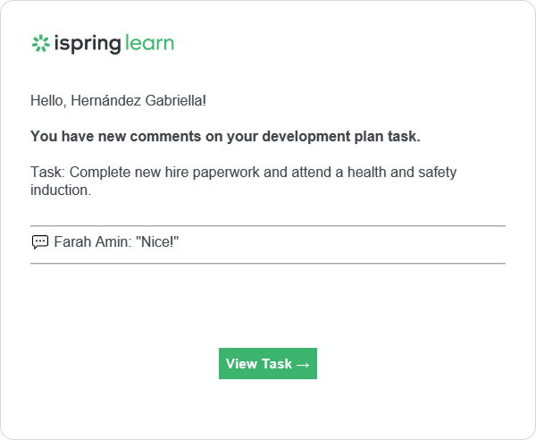Viewport: 536px width, 440px height.
Task: Click "health and safety" in task text
Action: click(402, 172)
